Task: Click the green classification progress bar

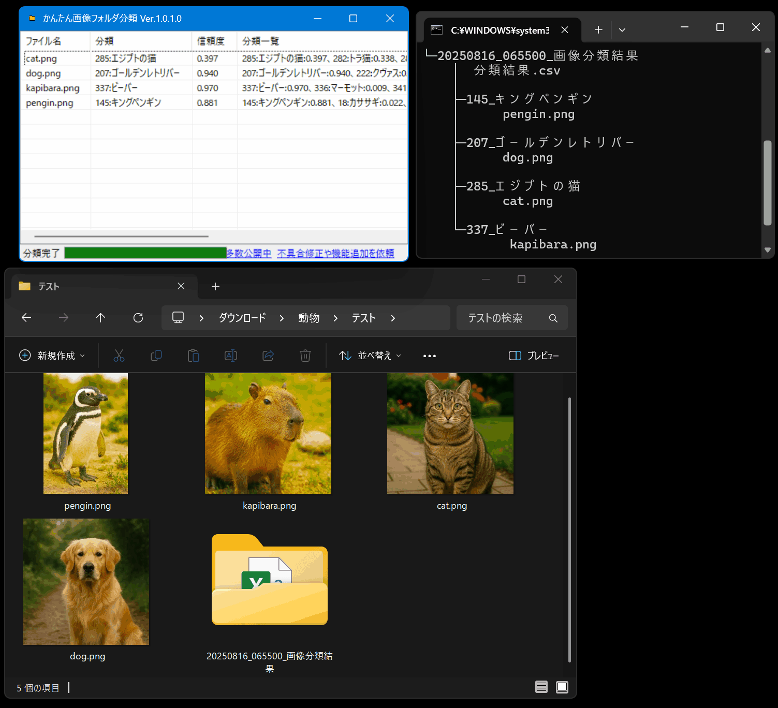Action: (145, 253)
